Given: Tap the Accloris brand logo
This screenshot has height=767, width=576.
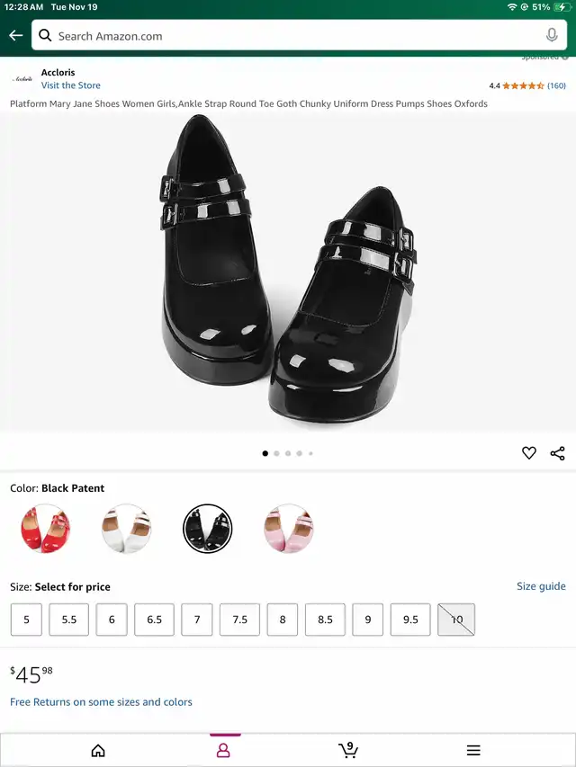Looking at the screenshot, I should [x=22, y=79].
